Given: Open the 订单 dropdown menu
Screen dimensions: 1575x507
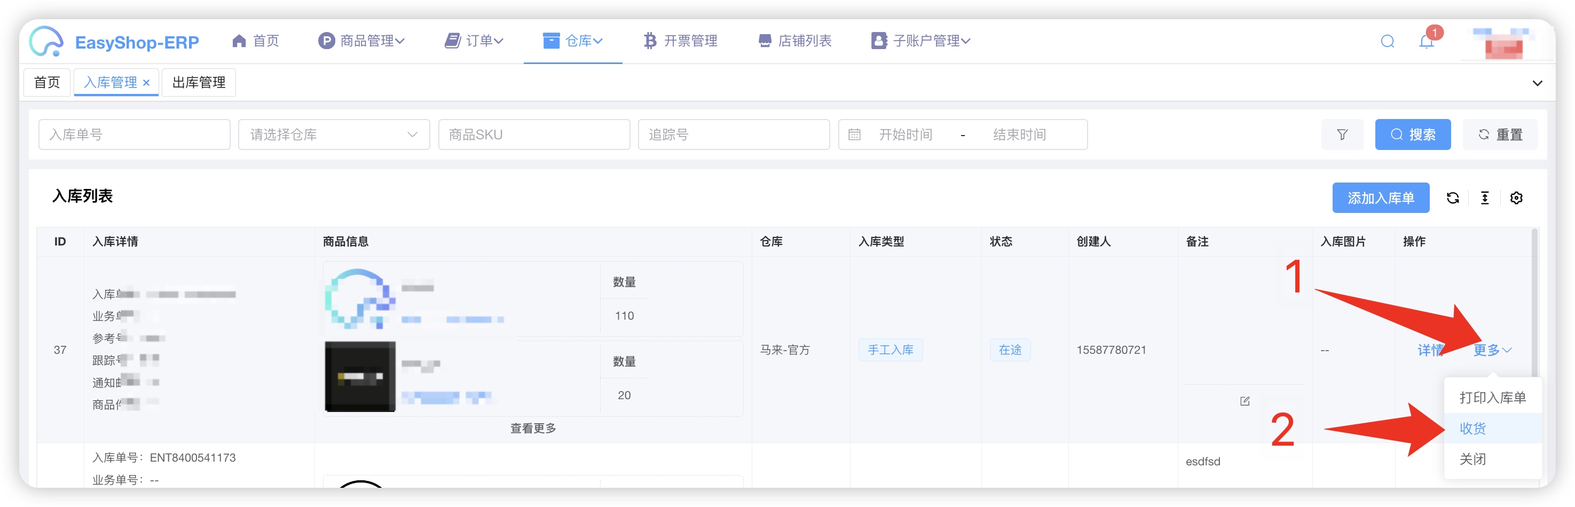Looking at the screenshot, I should coord(474,41).
